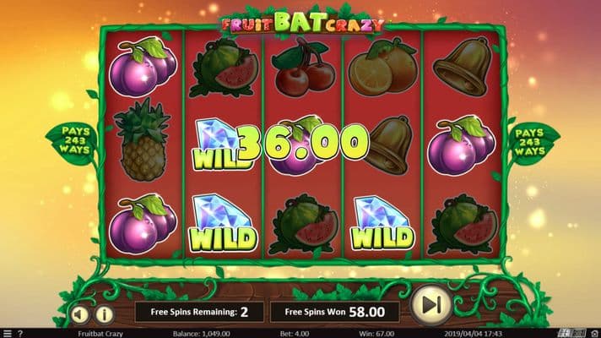
Task: Mute the game sound with speaker button
Action: click(79, 314)
